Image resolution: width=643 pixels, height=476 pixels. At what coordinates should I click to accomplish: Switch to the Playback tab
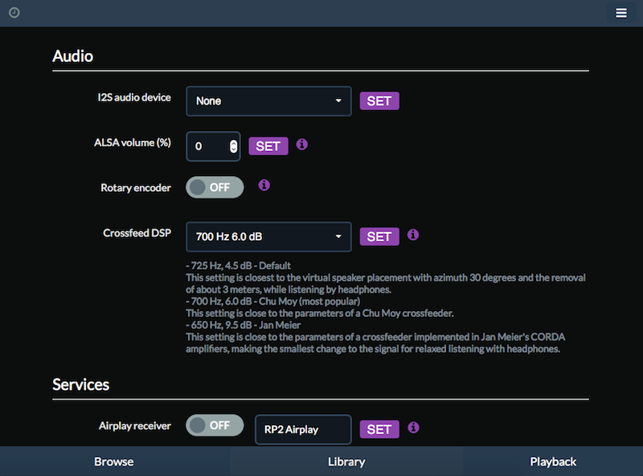(553, 462)
